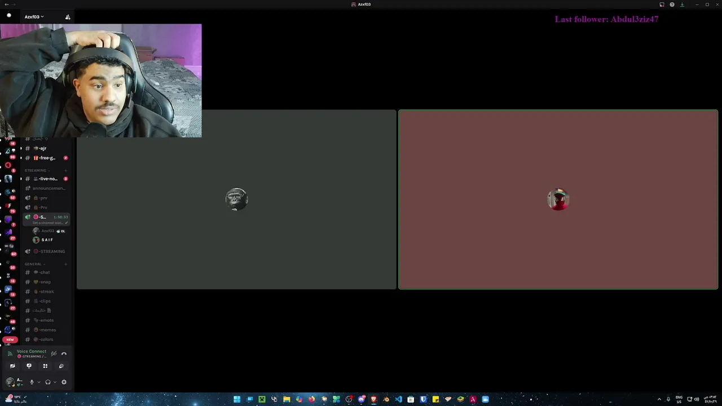Image resolution: width=722 pixels, height=406 pixels.
Task: Select user Azxf03 in the voice channel
Action: click(x=49, y=231)
